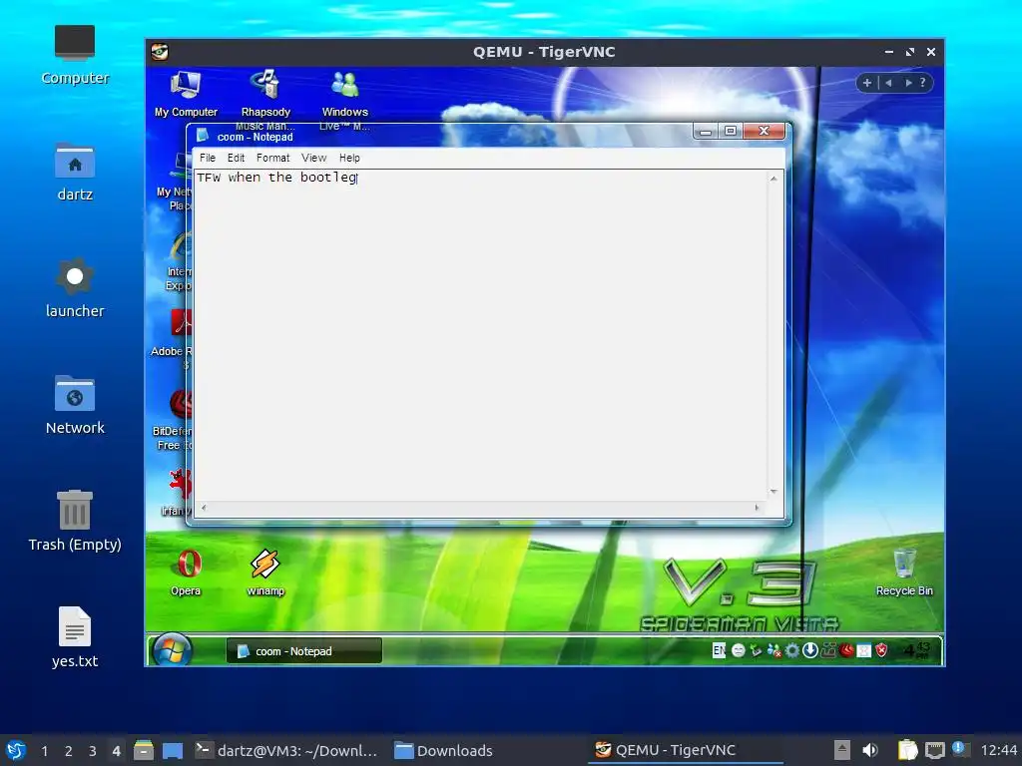Click the blue gear tray icon

[x=791, y=650]
